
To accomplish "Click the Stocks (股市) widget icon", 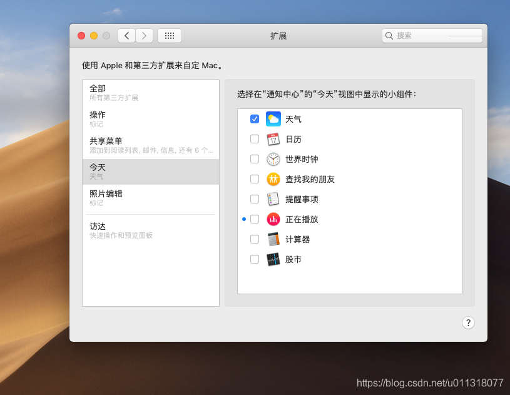I will 273,259.
